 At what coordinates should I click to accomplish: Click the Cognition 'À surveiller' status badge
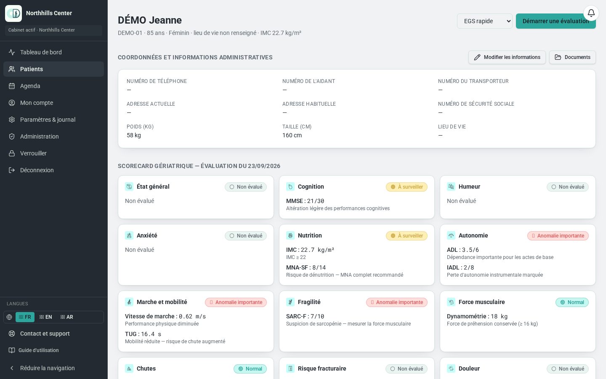click(407, 187)
